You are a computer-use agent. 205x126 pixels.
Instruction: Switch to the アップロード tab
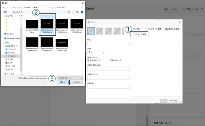pos(138,29)
